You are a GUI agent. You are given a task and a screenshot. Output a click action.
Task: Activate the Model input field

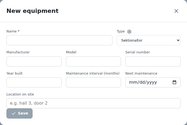(93, 61)
